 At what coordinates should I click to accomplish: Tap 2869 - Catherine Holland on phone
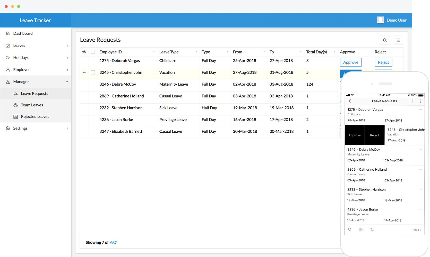coord(367,170)
